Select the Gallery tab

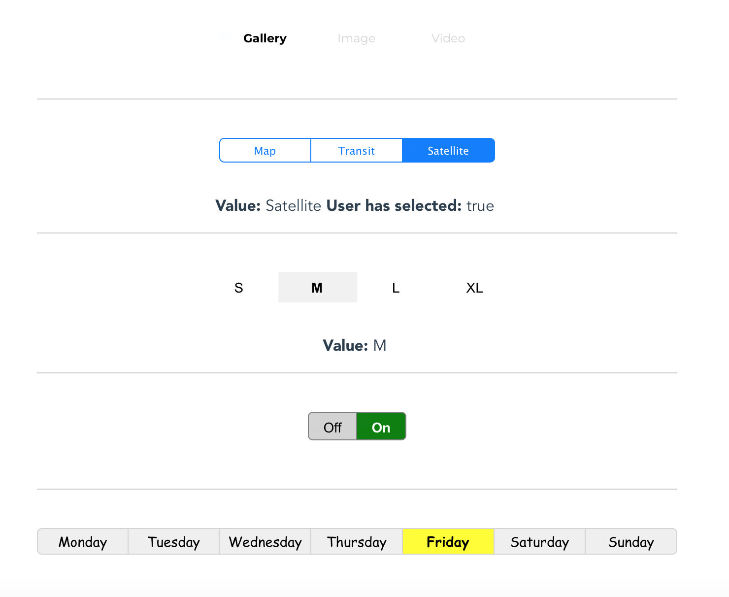[265, 38]
